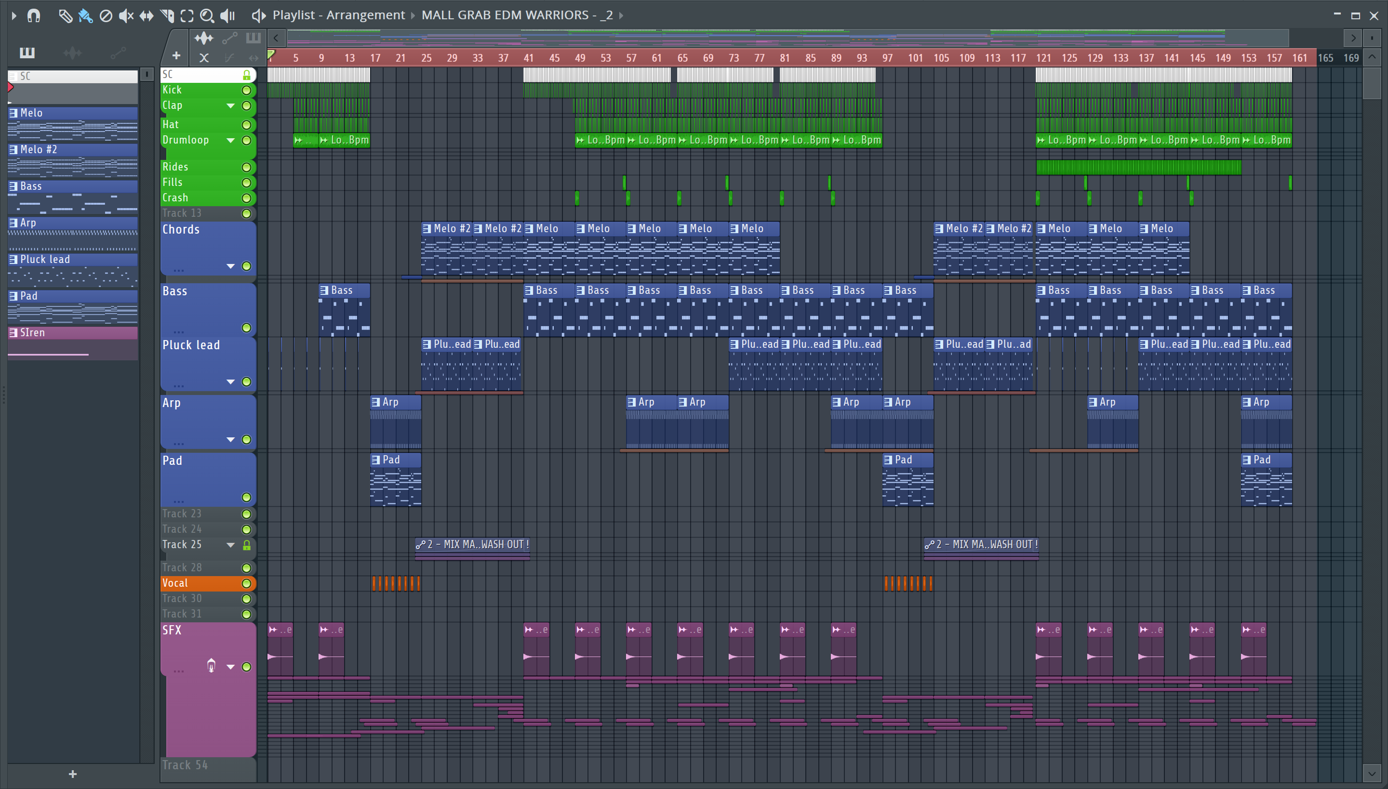Click the MALL GRAB EDM WARRIORS breadcrumb
This screenshot has width=1388, height=789.
[x=517, y=15]
